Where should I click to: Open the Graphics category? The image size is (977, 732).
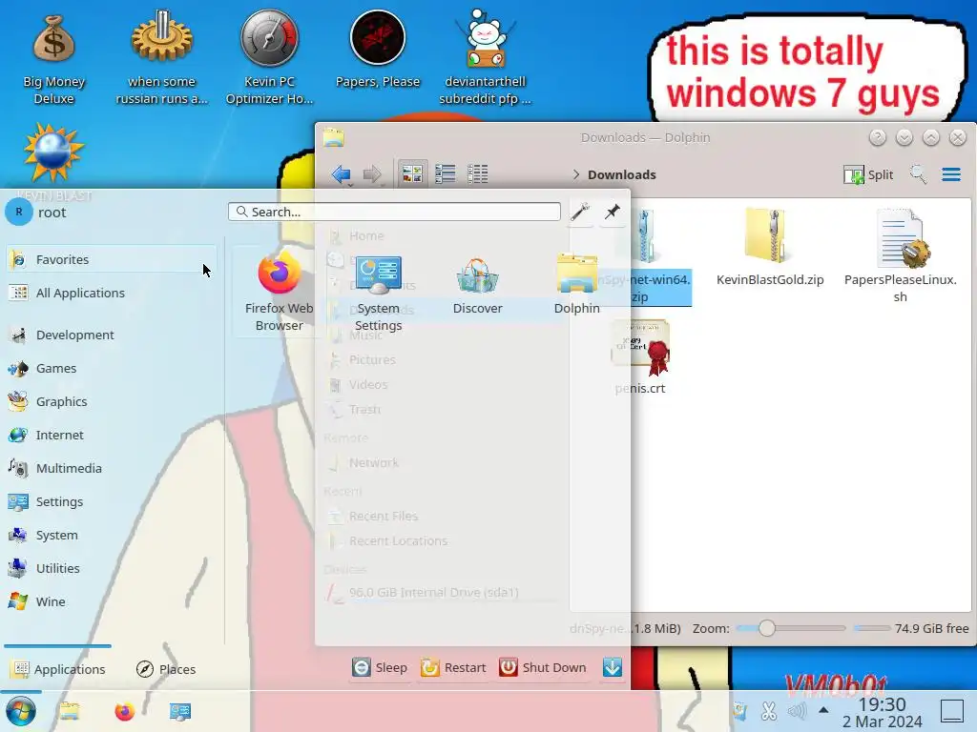click(111, 401)
